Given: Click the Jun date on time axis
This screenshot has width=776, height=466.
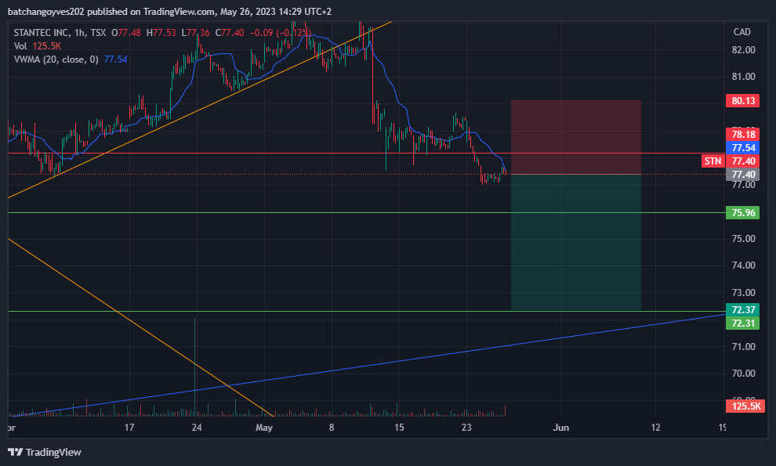Looking at the screenshot, I should click(560, 428).
